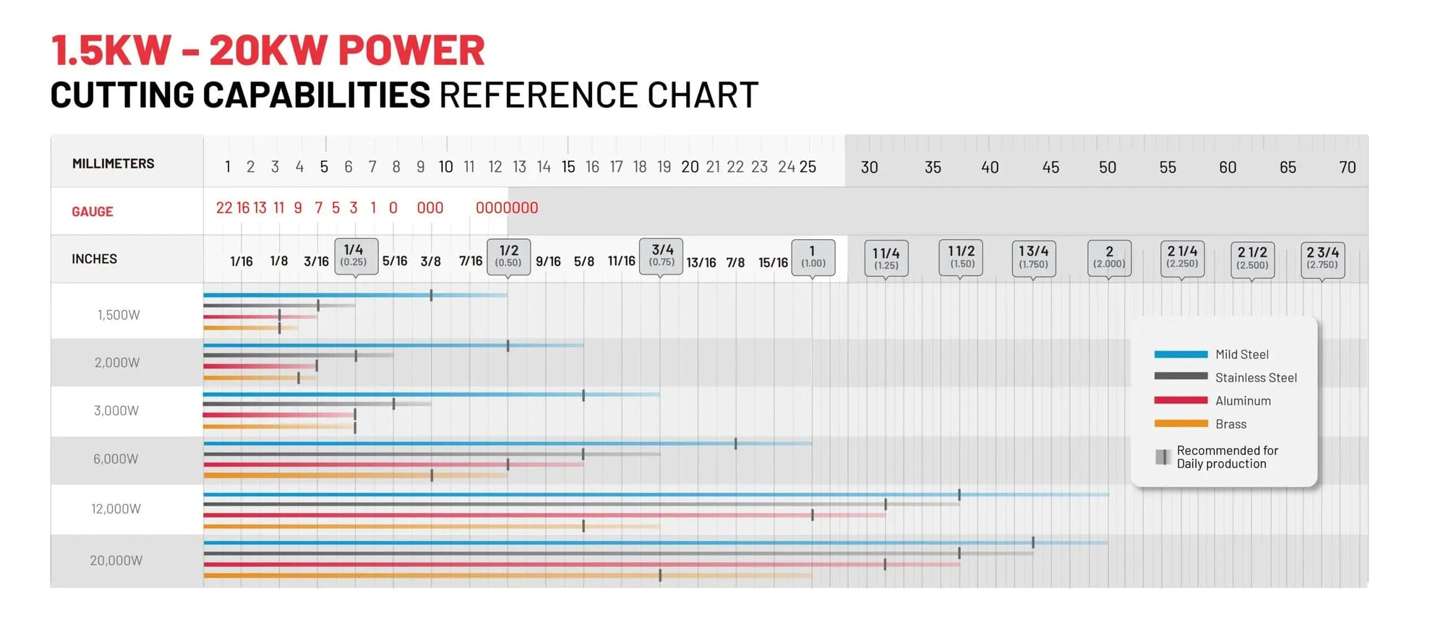Click the 1/2 (0.50) inch badge
The height and width of the screenshot is (630, 1446).
[508, 256]
